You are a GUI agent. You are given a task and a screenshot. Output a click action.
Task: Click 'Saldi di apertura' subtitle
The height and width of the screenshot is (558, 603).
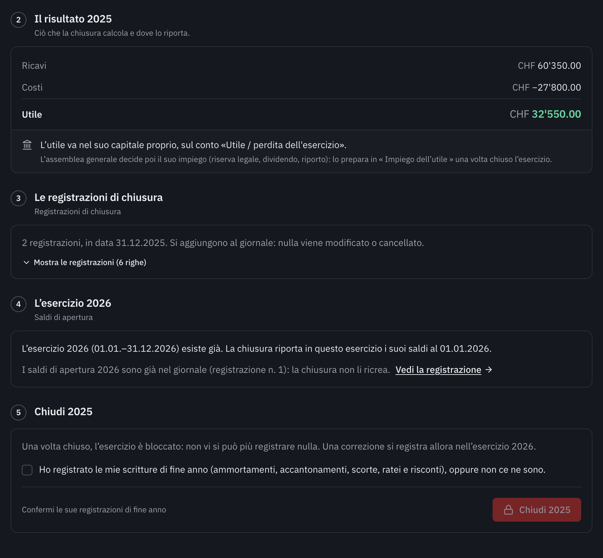click(63, 317)
